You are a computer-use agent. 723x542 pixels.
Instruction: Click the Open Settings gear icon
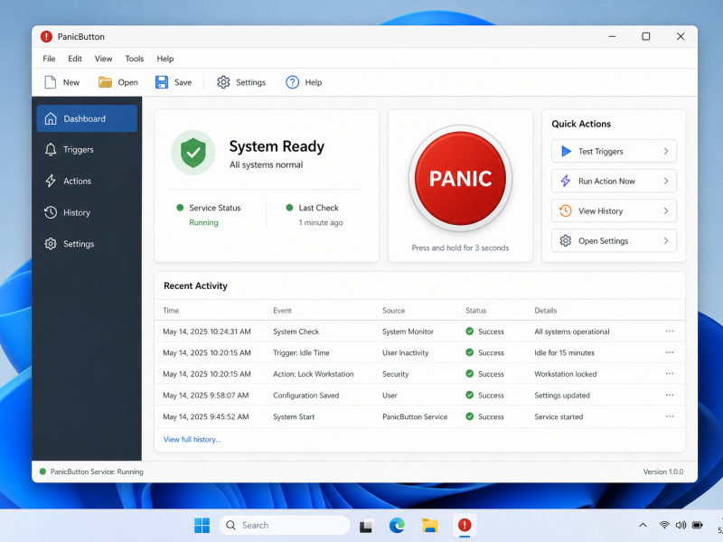(566, 241)
